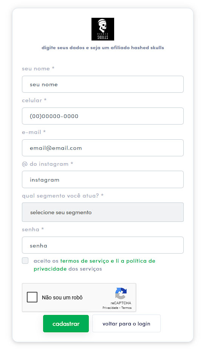Tick the accept terms of service checkbox
This screenshot has height=352, width=206.
click(25, 261)
